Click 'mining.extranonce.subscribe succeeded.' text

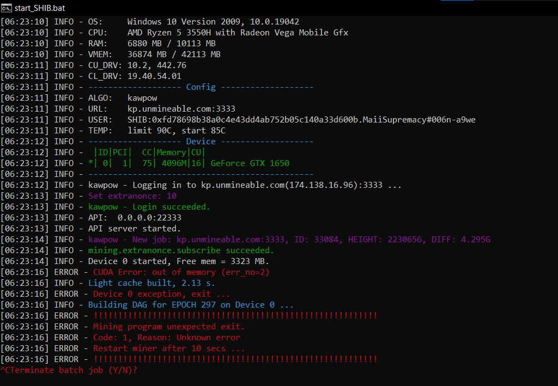(x=181, y=250)
